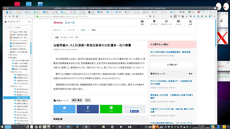The image size is (230, 129).
Task: Toggle the sidebar toolbar button
Action: click(x=175, y=16)
